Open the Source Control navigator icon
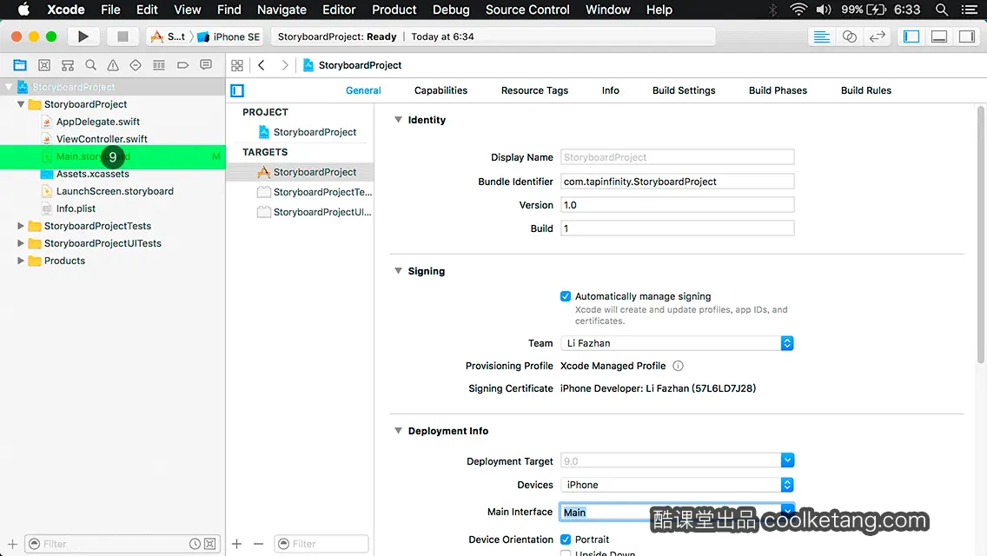The width and height of the screenshot is (987, 556). tap(44, 65)
